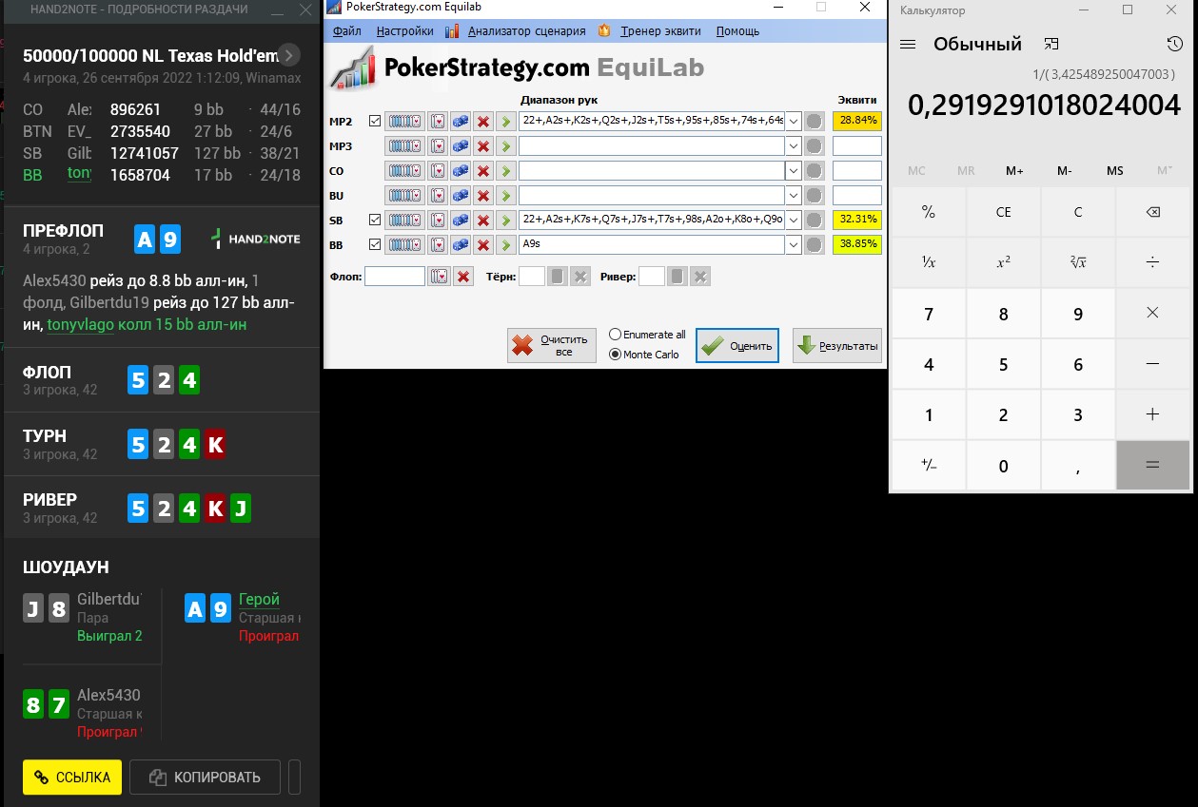Open hand range selector for MP3 row
1198x807 pixels.
(404, 145)
